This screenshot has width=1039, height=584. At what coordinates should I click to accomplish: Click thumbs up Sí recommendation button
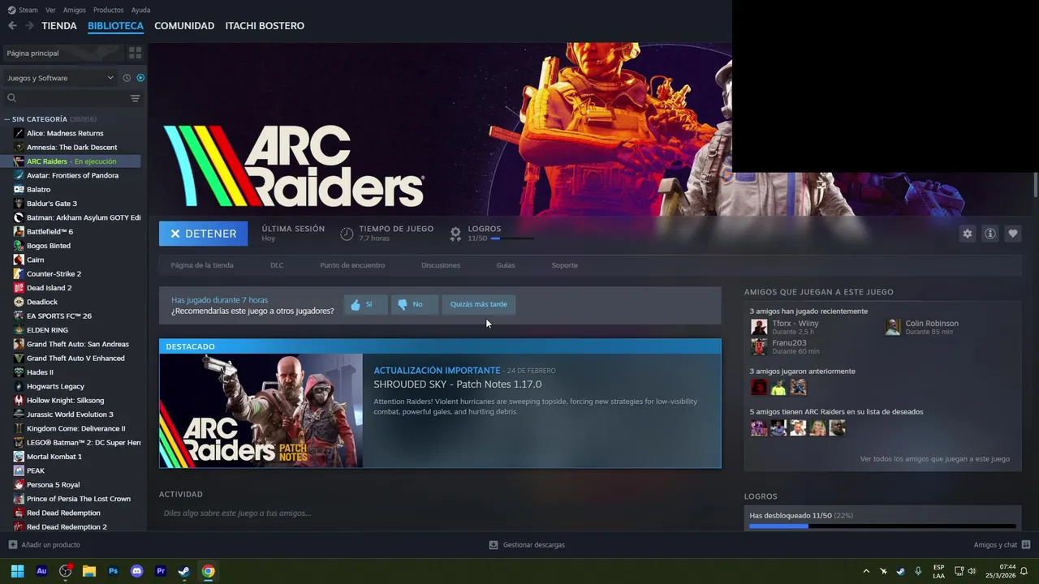pyautogui.click(x=365, y=304)
